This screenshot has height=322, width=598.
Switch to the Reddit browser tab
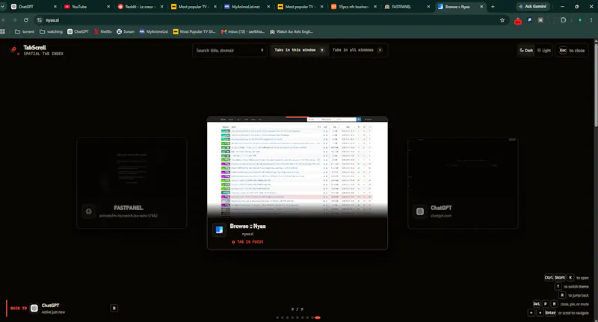click(140, 7)
